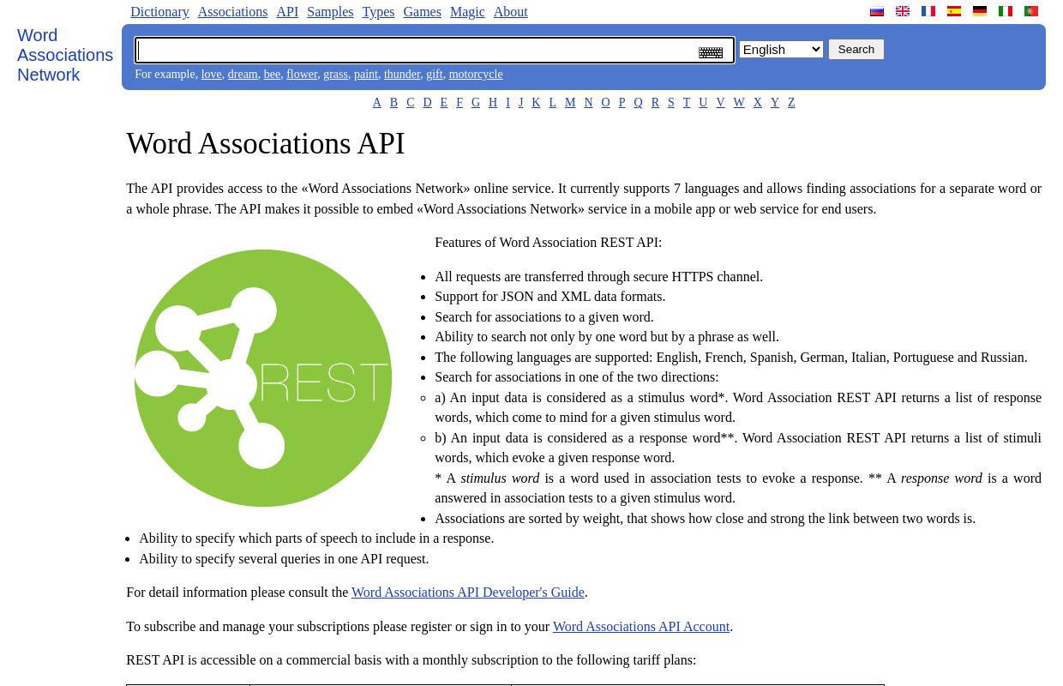The height and width of the screenshot is (686, 1063).
Task: Choose the Spanish flag icon
Action: pyautogui.click(x=954, y=11)
